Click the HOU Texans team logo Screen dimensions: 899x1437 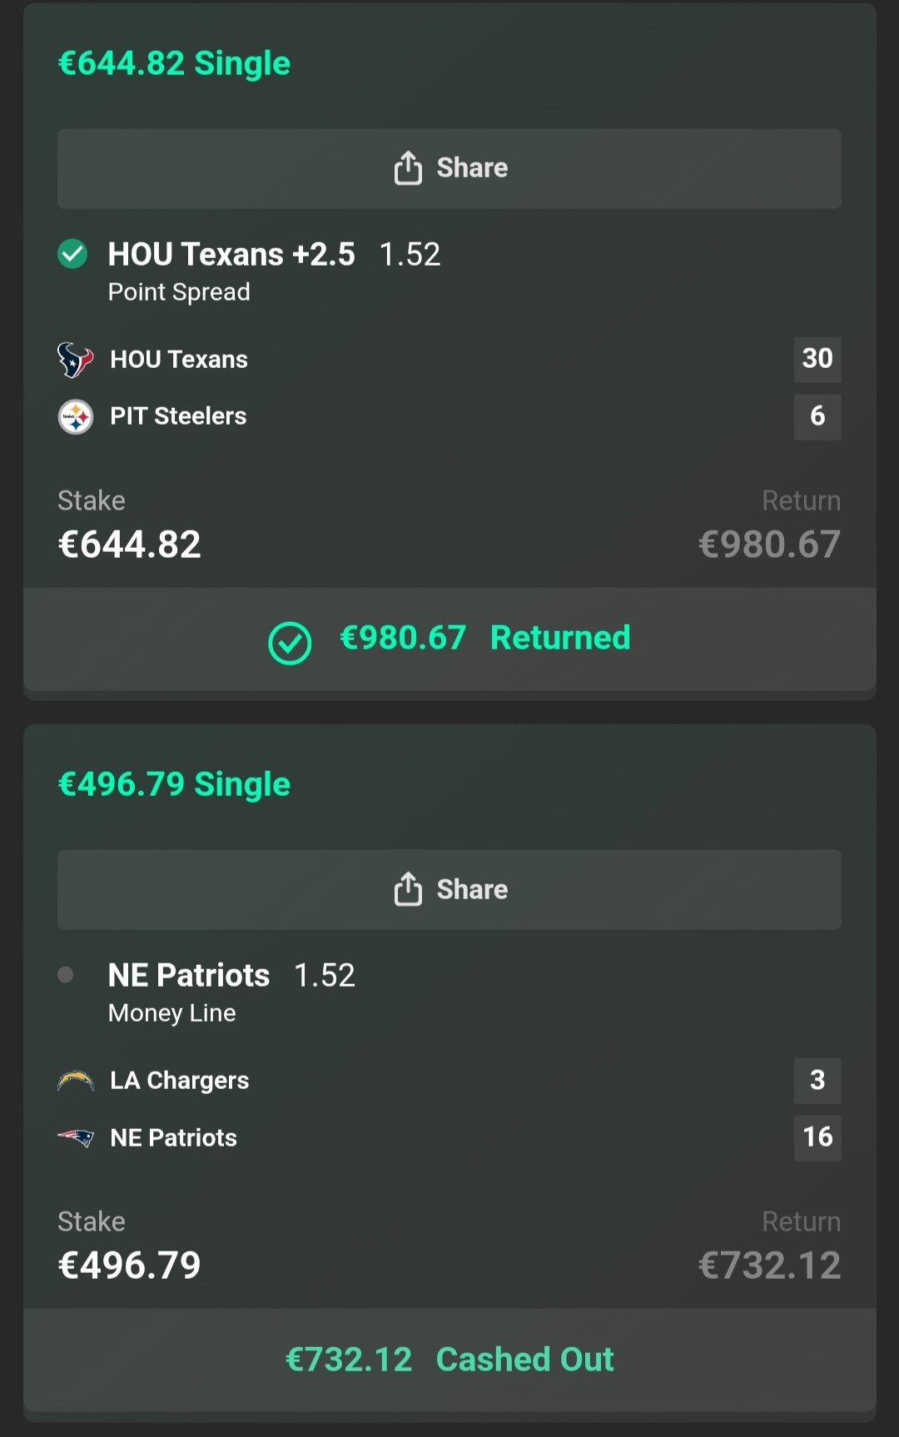click(75, 360)
